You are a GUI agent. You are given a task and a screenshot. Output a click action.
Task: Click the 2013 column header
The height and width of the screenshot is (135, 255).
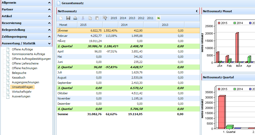click(172, 25)
